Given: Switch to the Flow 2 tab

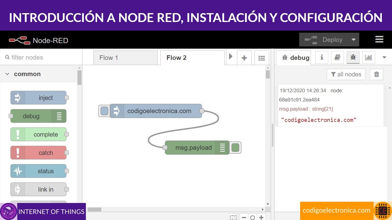Looking at the screenshot, I should coord(193,58).
